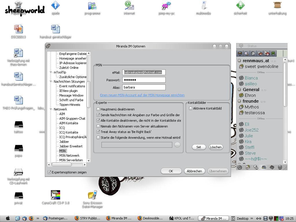Click the red minus contacts icon in the contact list toolbar
This screenshot has height=222, width=296.
pos(267,53)
